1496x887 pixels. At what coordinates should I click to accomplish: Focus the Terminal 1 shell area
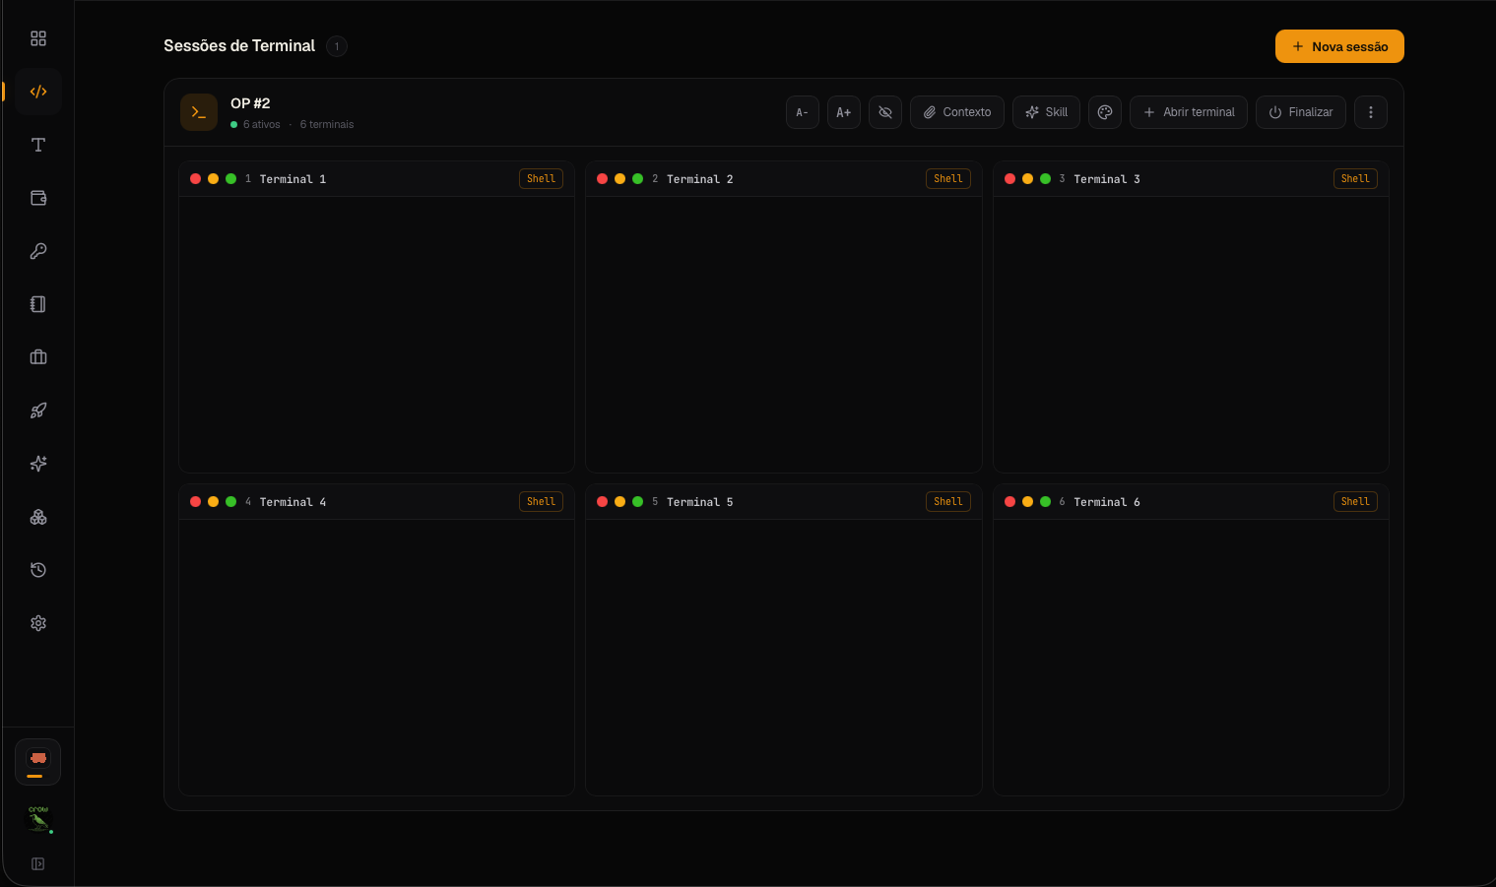[376, 335]
